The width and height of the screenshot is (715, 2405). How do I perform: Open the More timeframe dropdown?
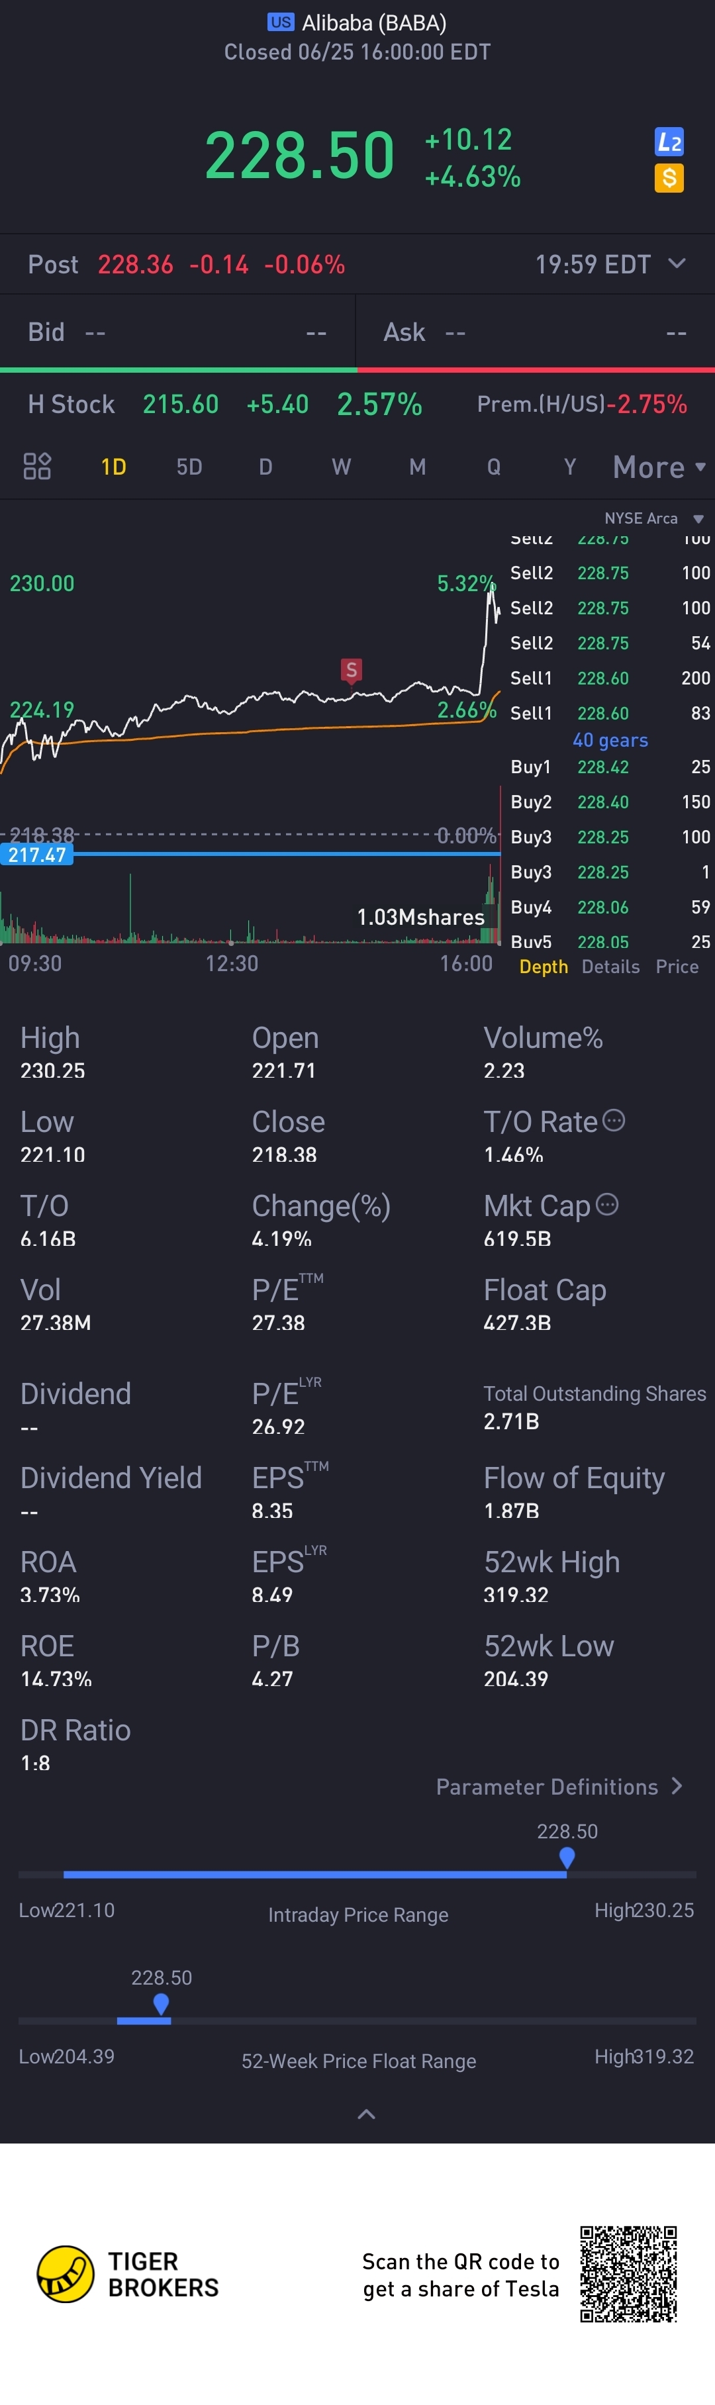click(659, 467)
